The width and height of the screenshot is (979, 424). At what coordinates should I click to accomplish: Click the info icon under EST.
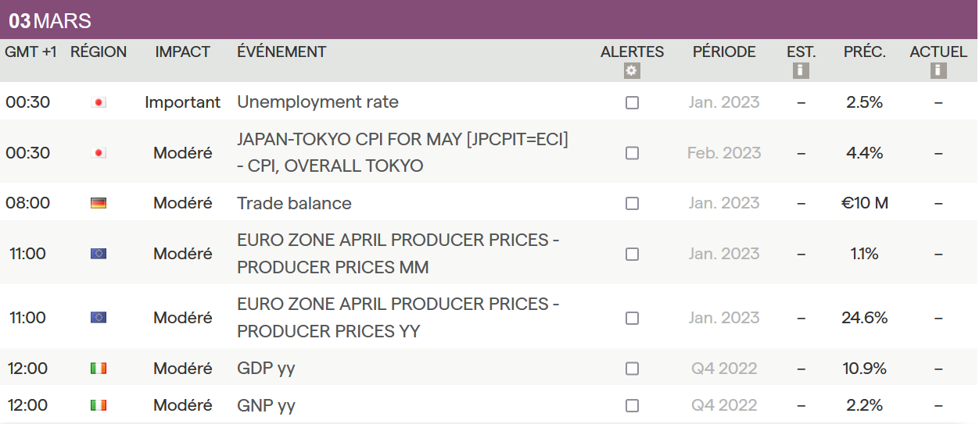801,71
